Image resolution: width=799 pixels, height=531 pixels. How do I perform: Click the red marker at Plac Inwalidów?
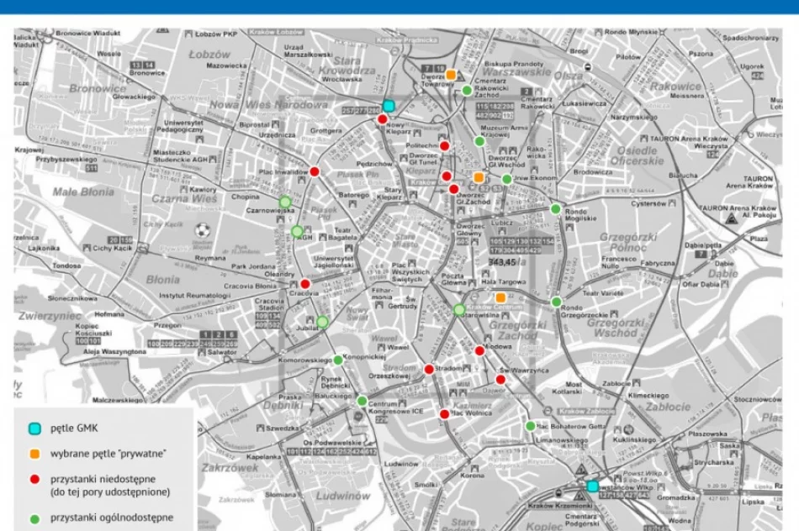tap(315, 171)
